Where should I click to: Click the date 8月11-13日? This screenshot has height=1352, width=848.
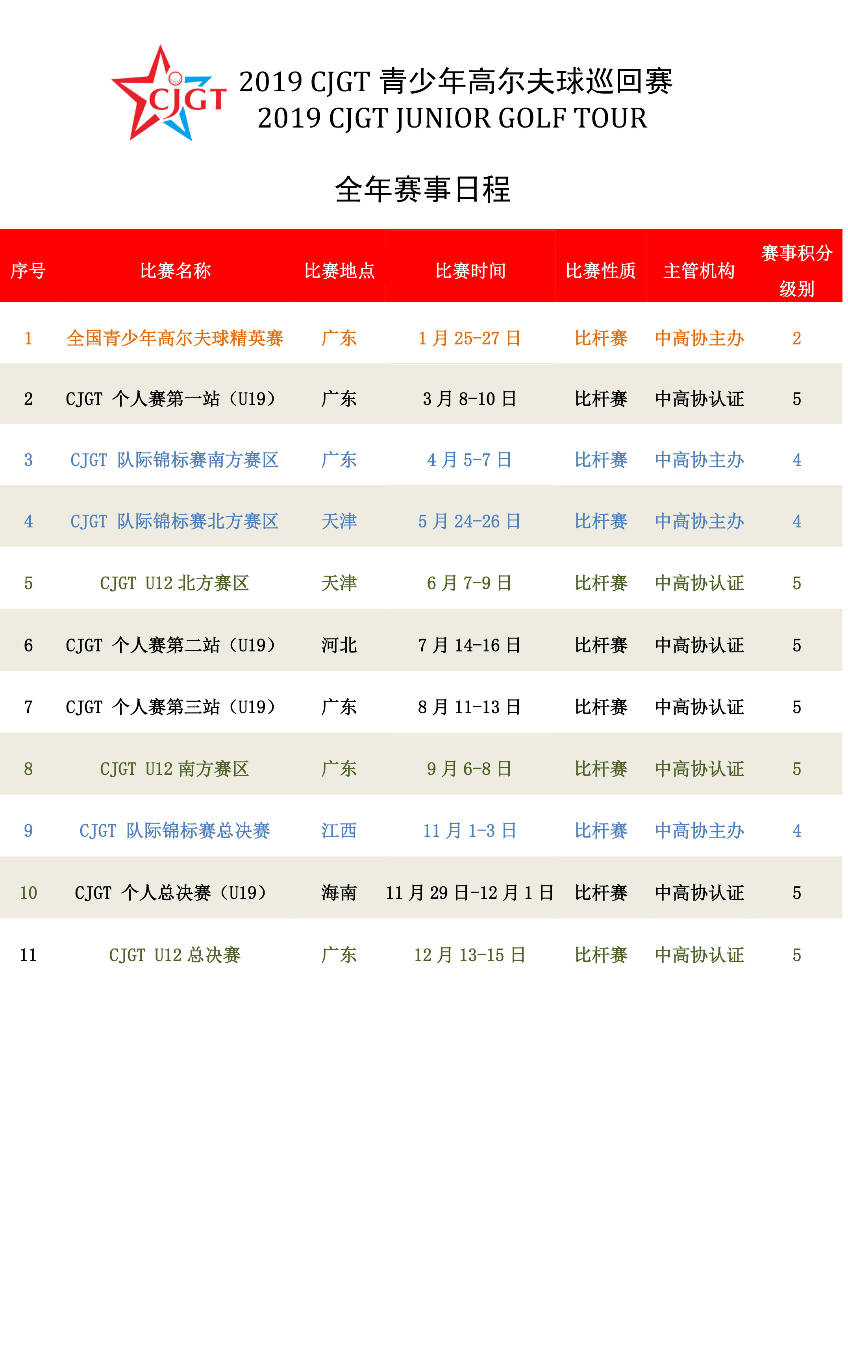coord(470,707)
